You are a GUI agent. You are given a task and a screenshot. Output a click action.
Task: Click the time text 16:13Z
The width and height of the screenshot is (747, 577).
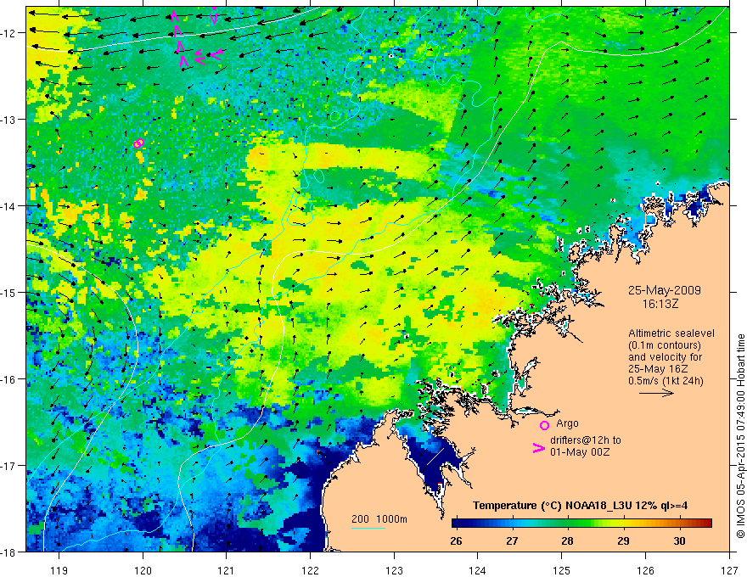click(660, 303)
